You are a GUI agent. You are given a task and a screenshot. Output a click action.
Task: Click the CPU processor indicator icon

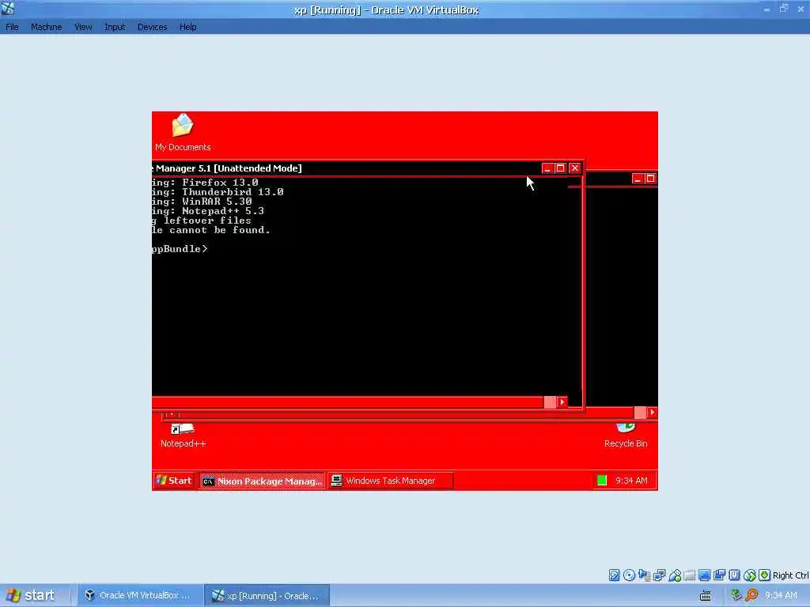point(734,575)
